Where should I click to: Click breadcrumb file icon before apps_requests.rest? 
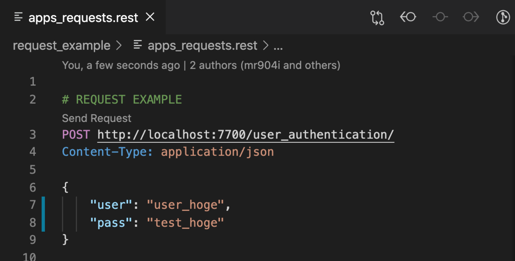(x=138, y=45)
